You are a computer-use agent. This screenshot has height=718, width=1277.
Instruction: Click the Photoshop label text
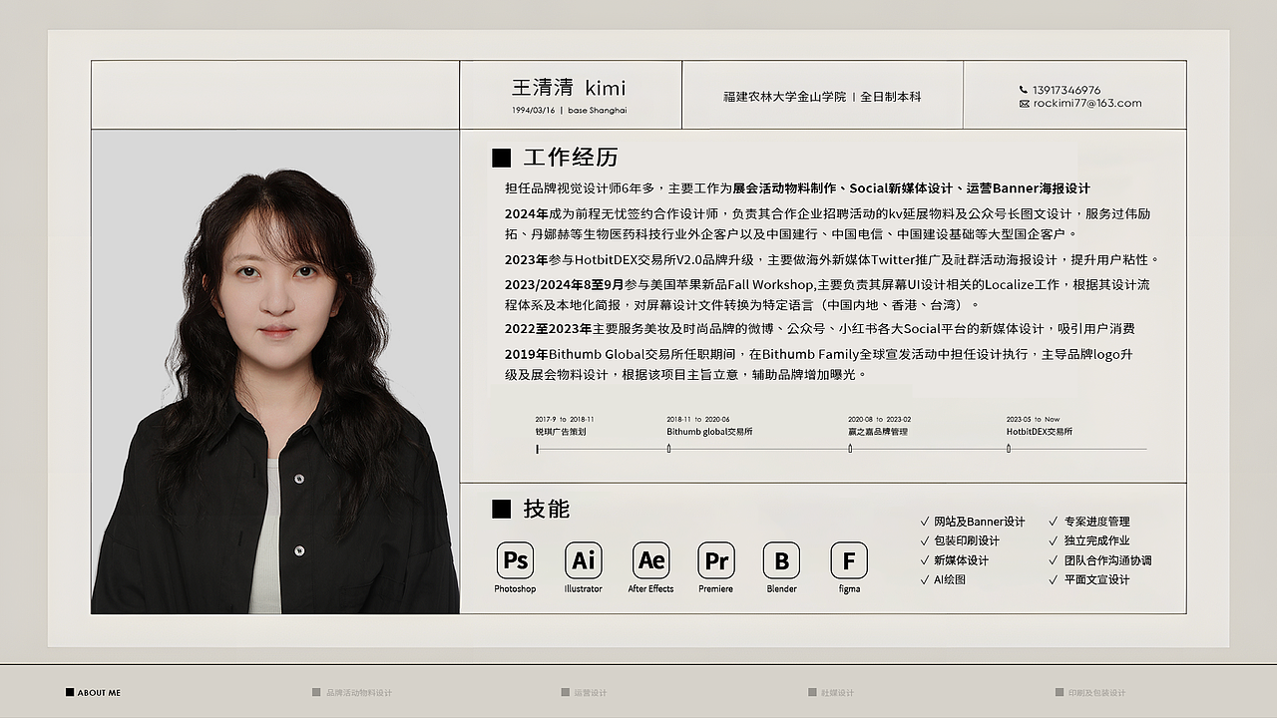515,589
